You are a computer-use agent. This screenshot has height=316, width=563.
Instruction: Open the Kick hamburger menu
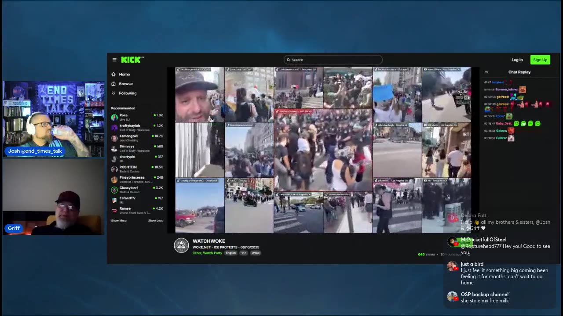[x=114, y=60]
